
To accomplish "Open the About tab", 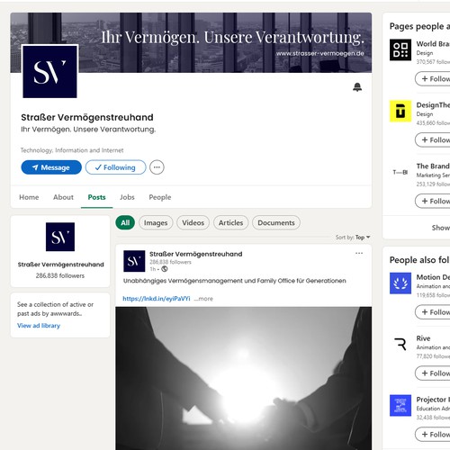I will 63,197.
